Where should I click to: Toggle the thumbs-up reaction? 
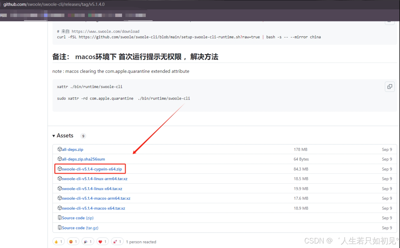click(58, 241)
